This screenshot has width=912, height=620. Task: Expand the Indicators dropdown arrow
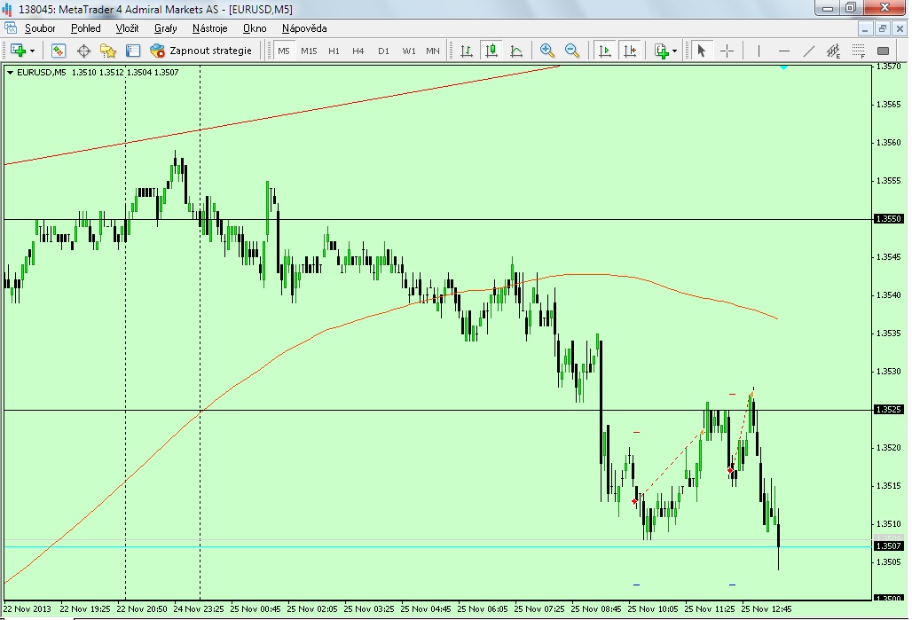(x=675, y=51)
